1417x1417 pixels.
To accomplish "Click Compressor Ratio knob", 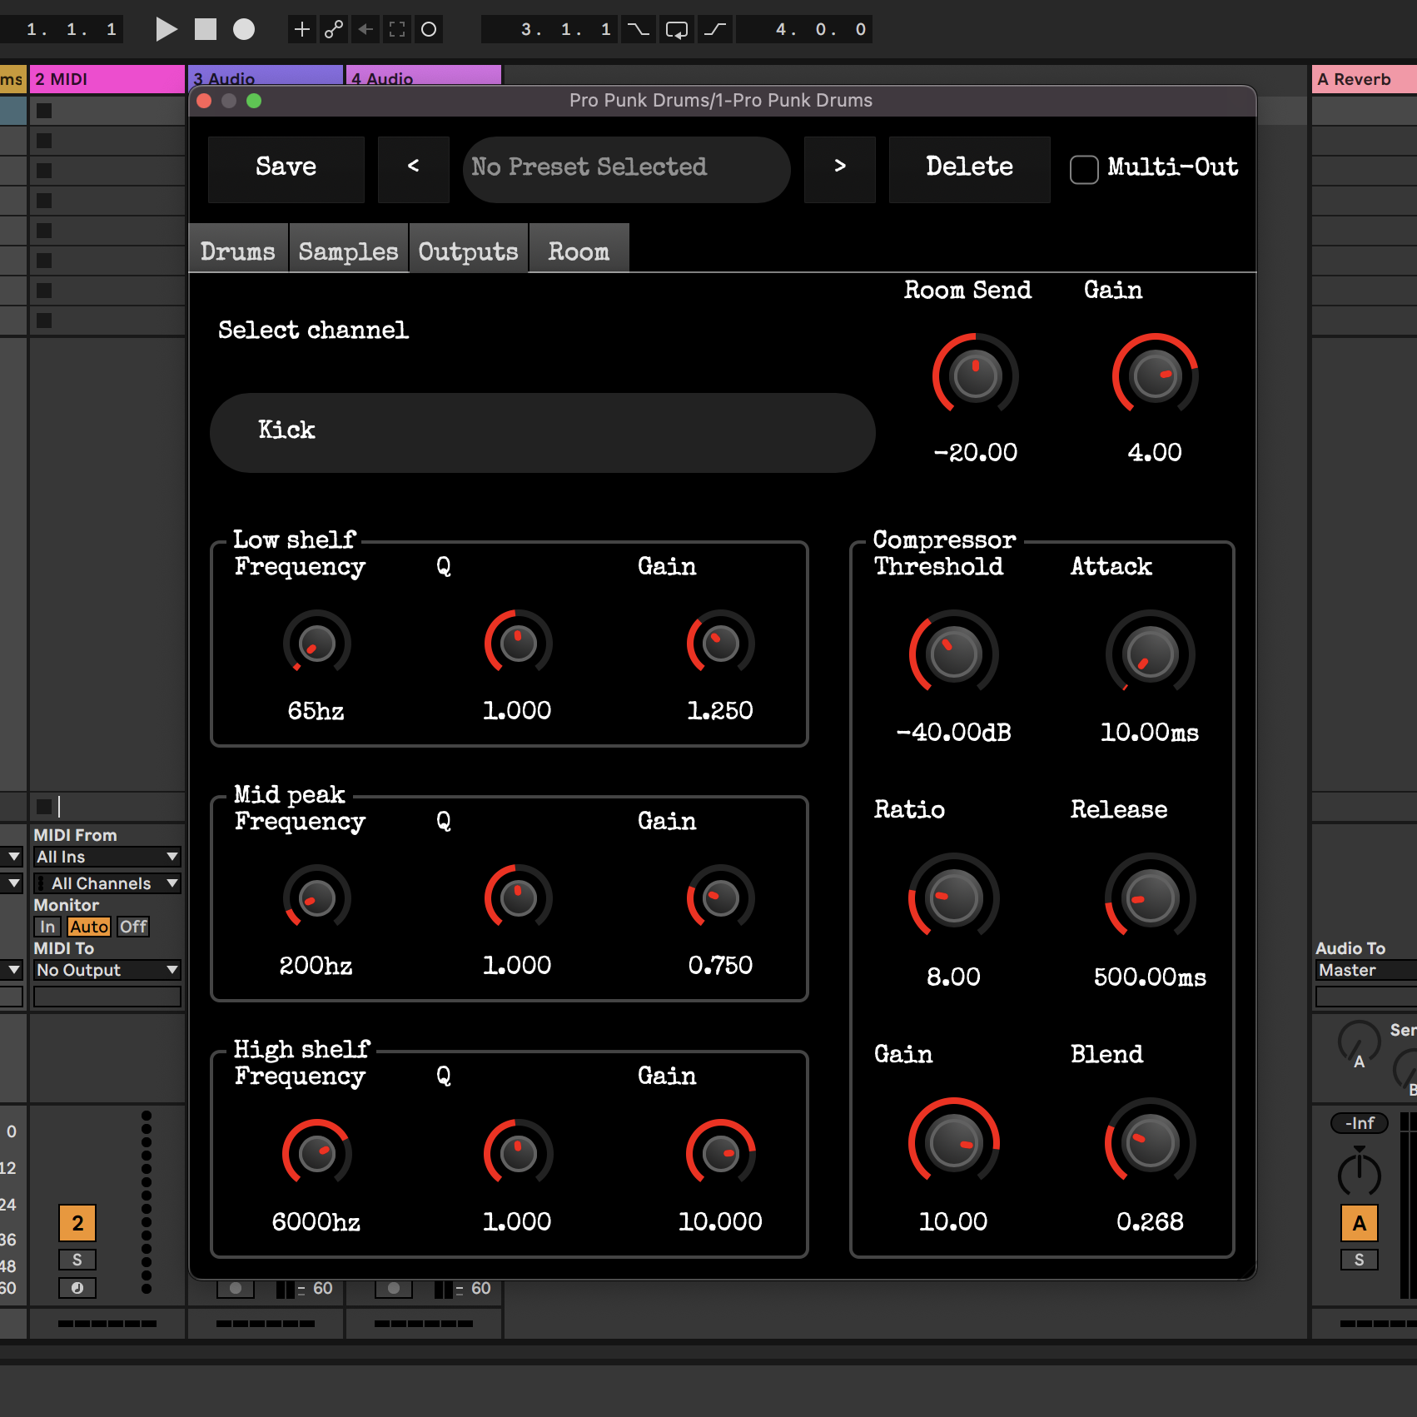I will click(x=953, y=898).
